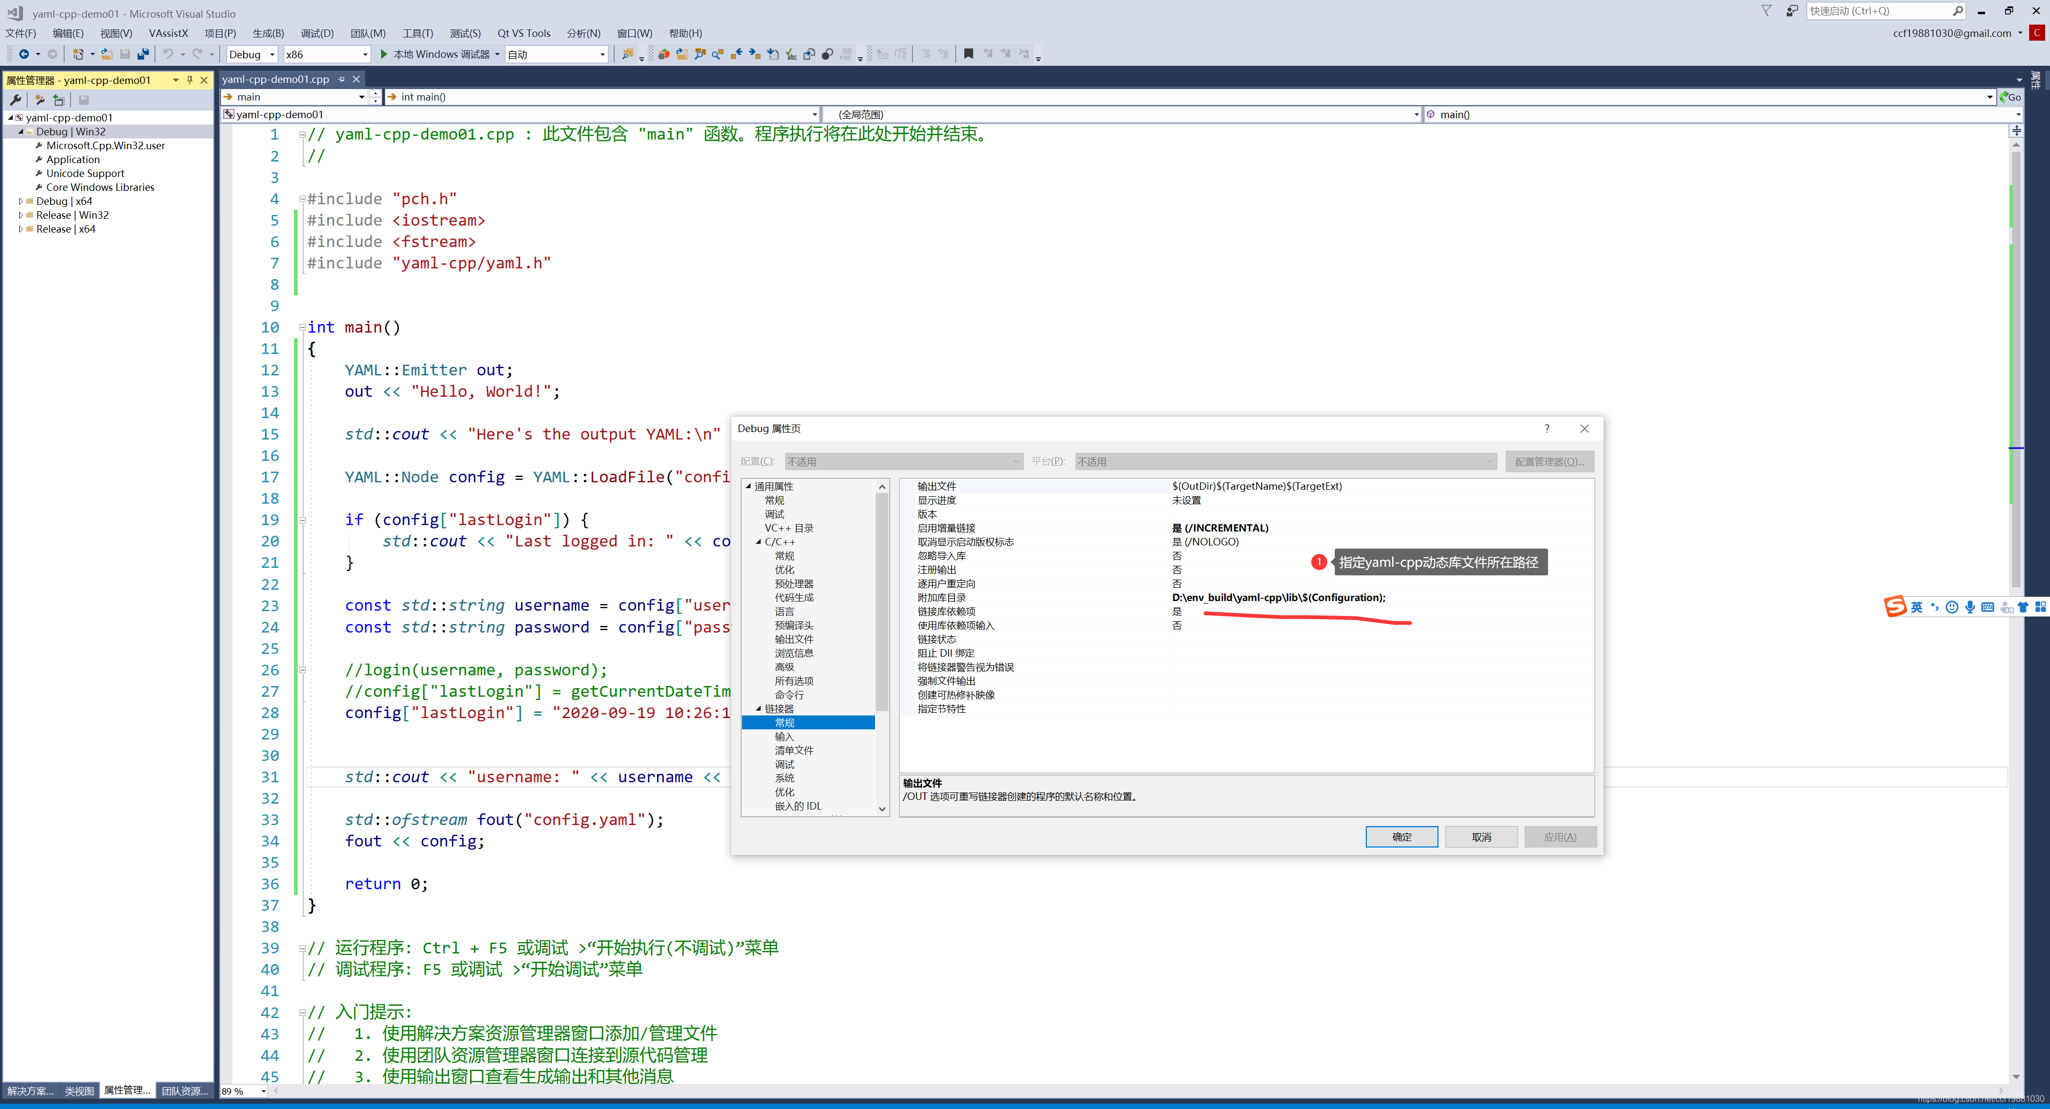Screen dimensions: 2050x1109
Task: Click the Save All toolbar icon
Action: coord(143,54)
